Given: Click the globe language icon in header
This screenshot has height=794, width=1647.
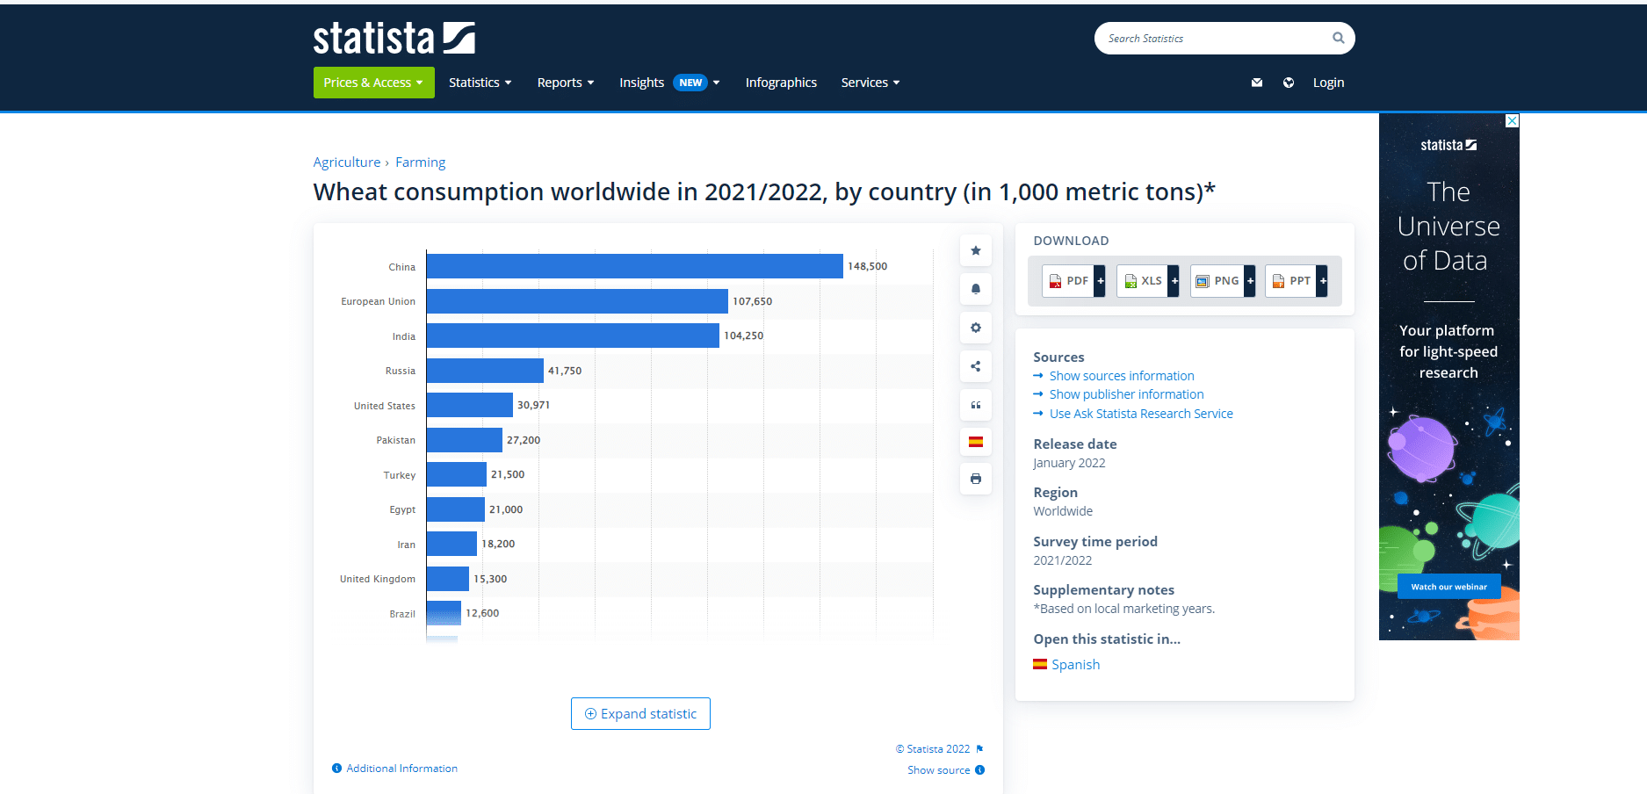Looking at the screenshot, I should (x=1289, y=83).
